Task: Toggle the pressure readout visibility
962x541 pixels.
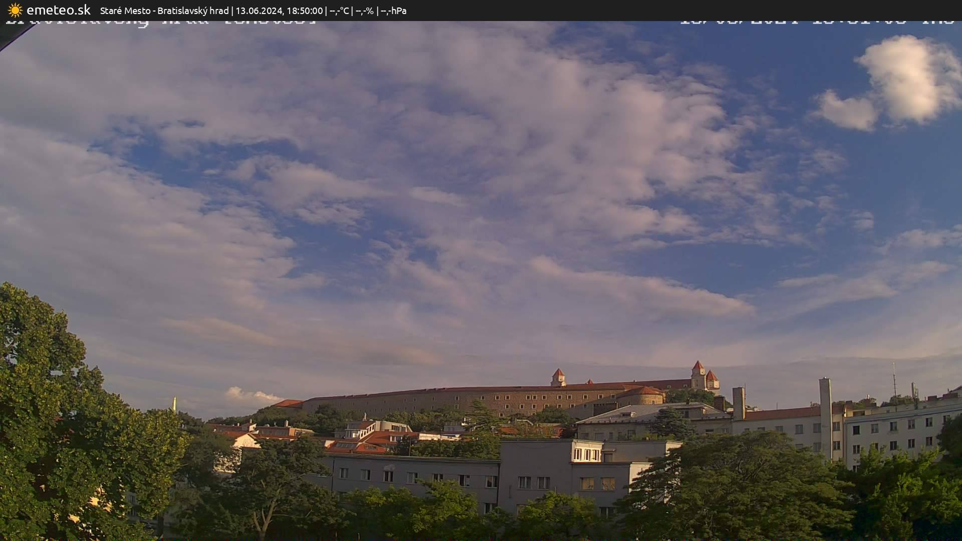Action: pos(394,11)
